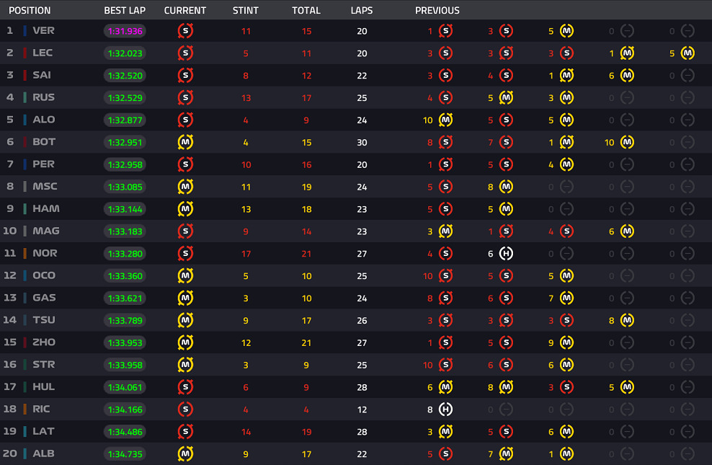Click HAM's current medium tyre icon
This screenshot has height=465, width=712.
(x=185, y=209)
